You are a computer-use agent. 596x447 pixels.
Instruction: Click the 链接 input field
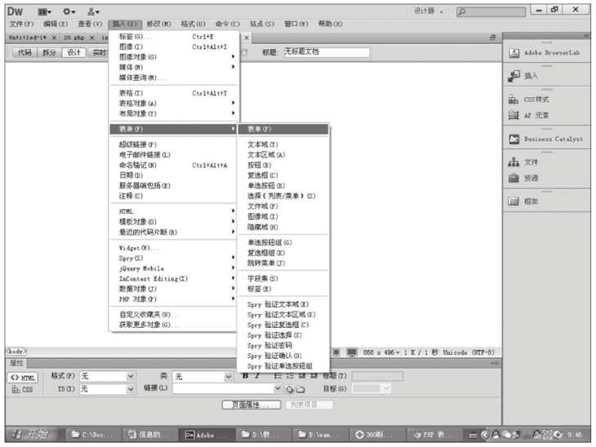coord(223,388)
